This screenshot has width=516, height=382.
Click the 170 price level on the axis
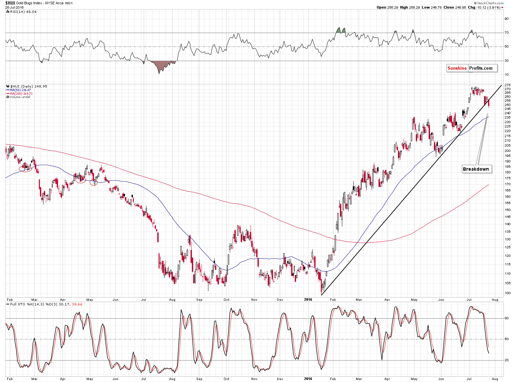(507, 184)
